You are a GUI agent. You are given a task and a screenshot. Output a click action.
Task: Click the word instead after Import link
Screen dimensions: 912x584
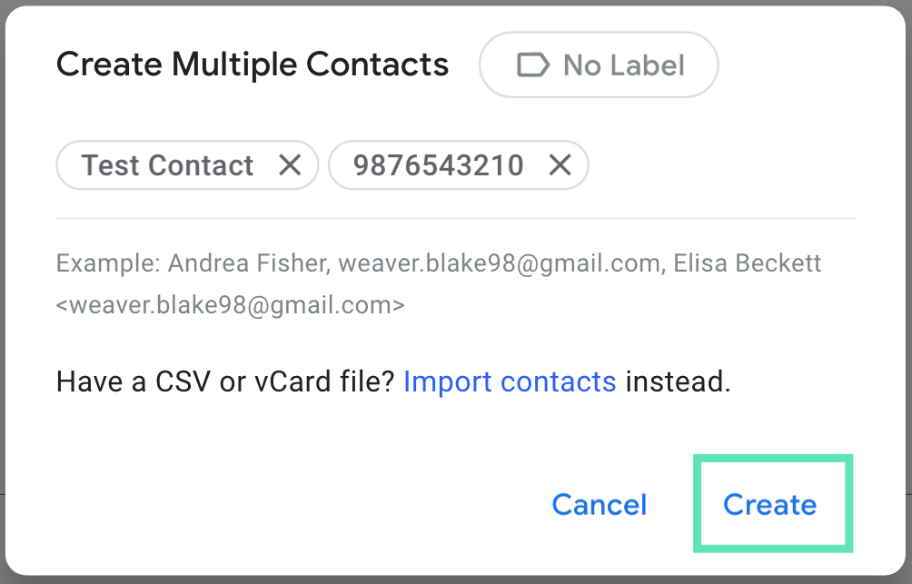(x=677, y=381)
